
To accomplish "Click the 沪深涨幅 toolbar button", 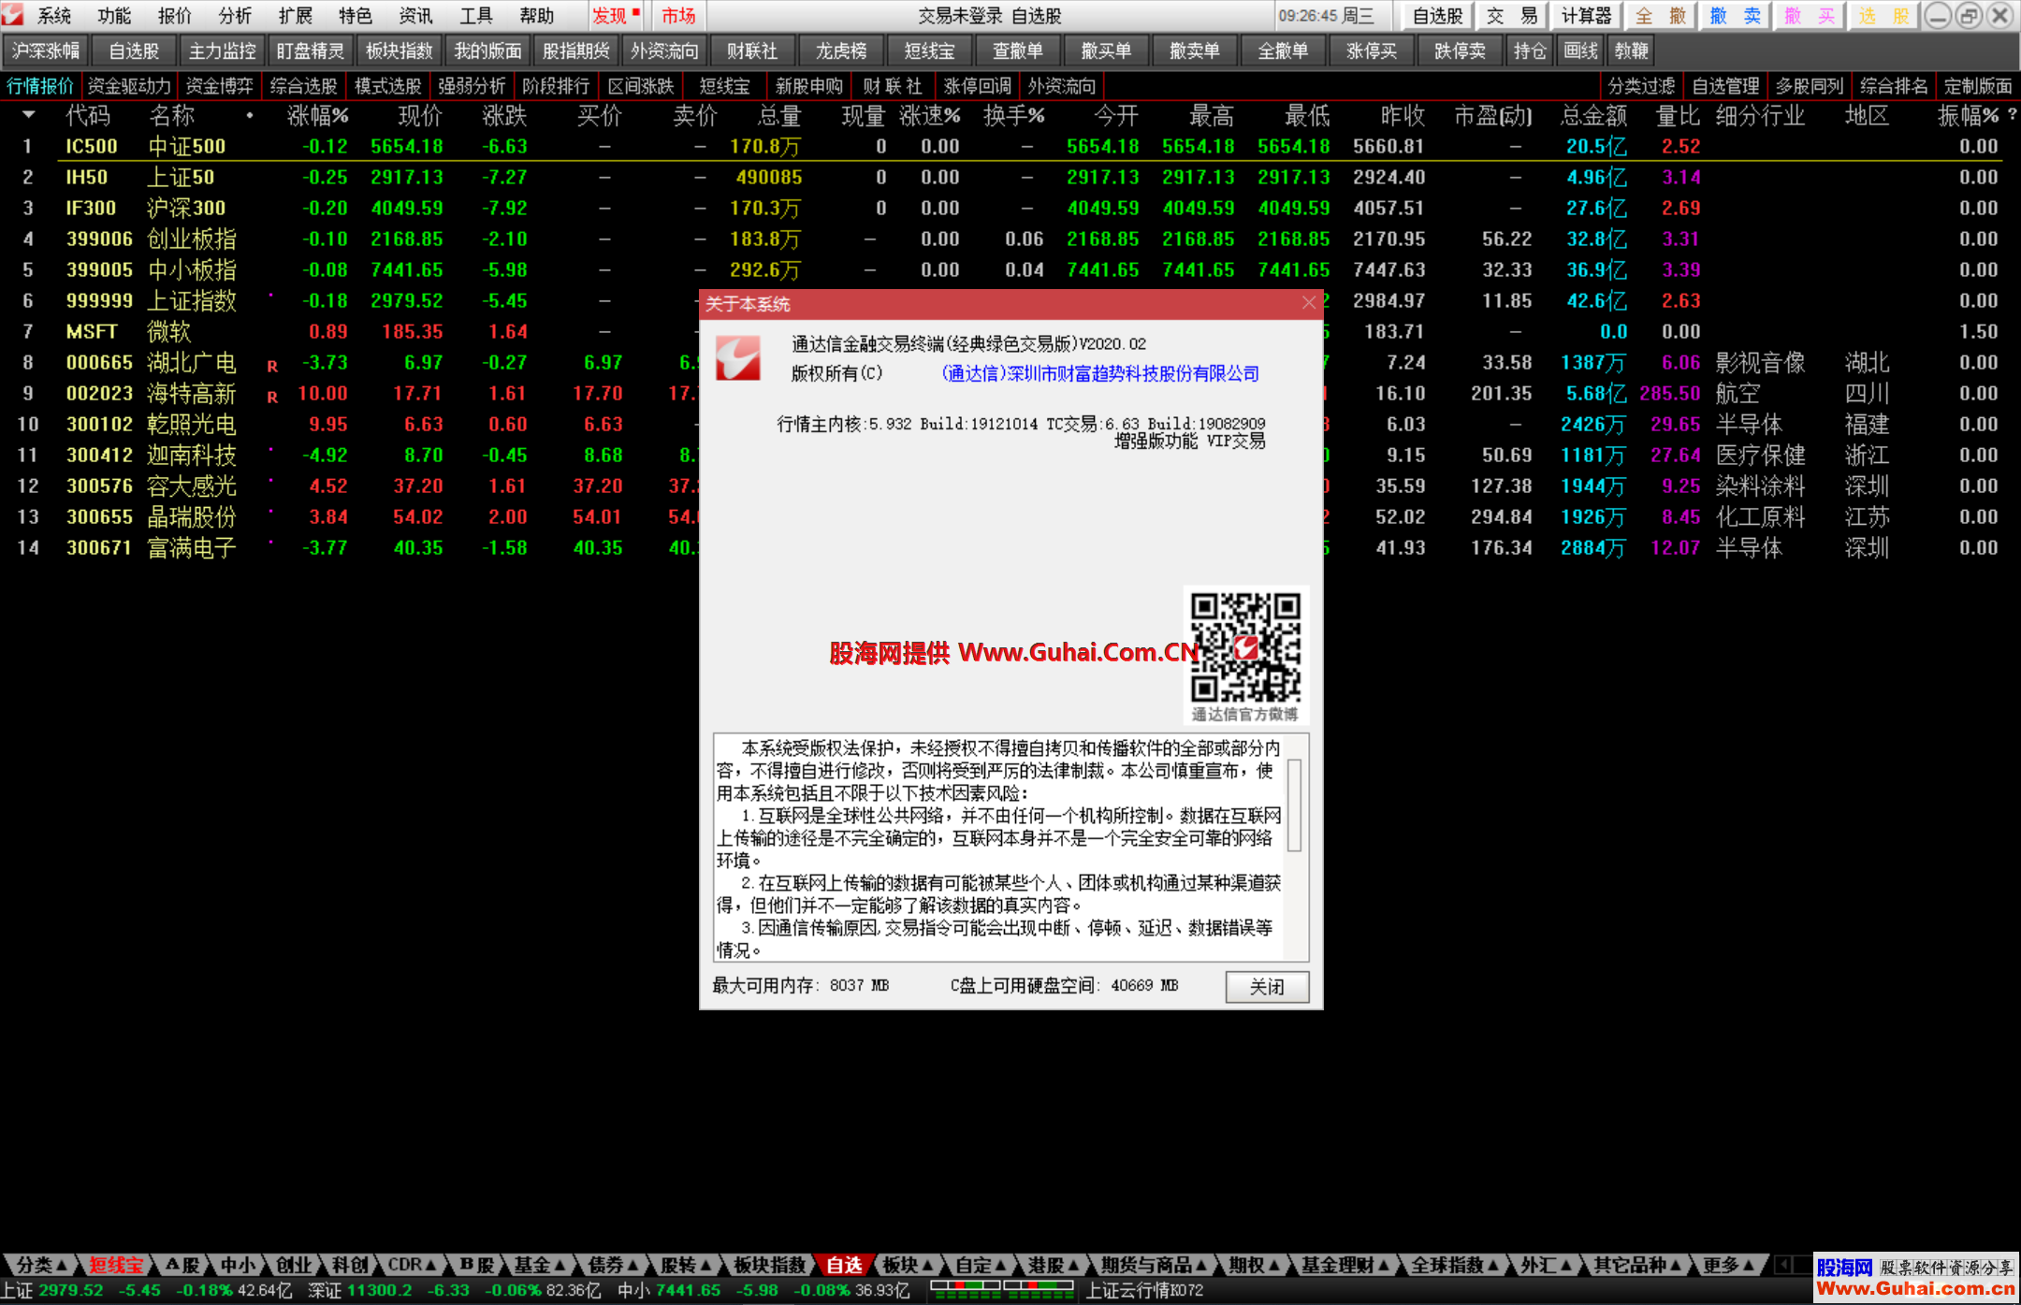I will pos(46,51).
